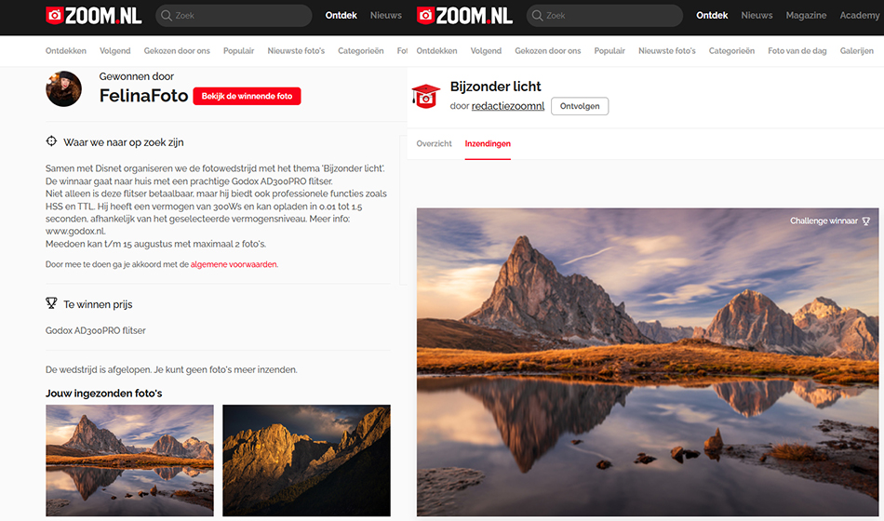884x521 pixels.
Task: Open the mountain lake reflection thumbnail
Action: 129,461
